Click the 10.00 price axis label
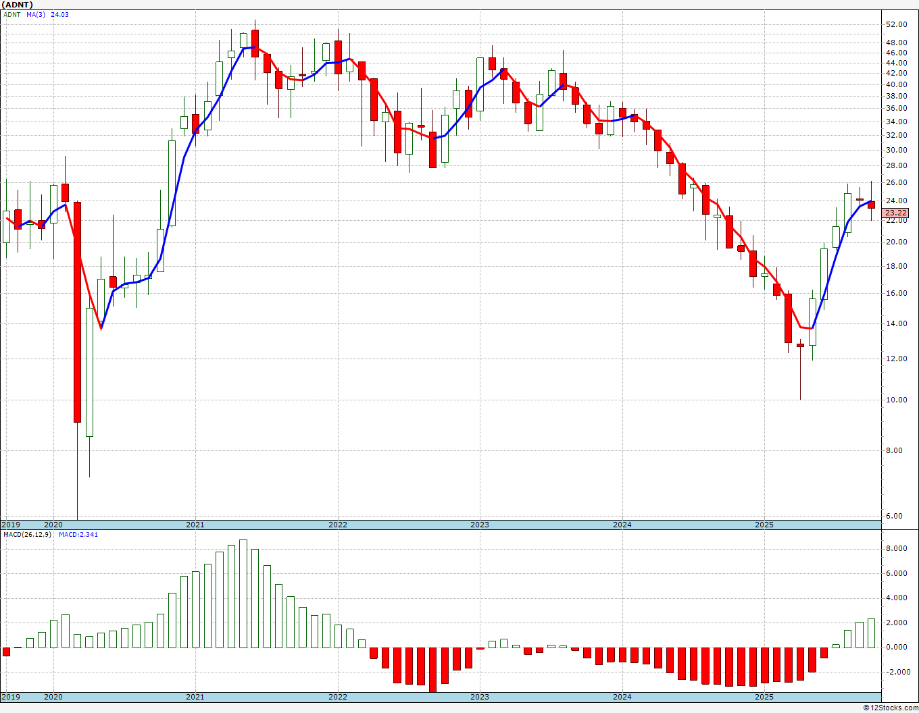This screenshot has width=919, height=713. pos(896,400)
